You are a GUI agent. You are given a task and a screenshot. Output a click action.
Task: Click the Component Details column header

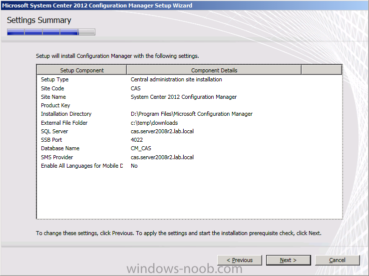(214, 70)
